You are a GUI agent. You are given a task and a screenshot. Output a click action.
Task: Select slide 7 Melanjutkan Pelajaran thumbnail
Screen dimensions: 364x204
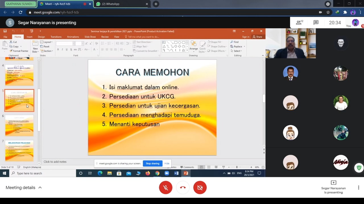click(x=19, y=151)
